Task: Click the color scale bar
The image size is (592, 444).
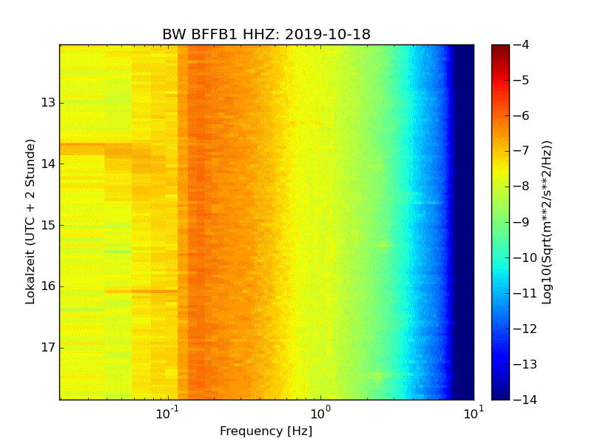Action: [500, 222]
